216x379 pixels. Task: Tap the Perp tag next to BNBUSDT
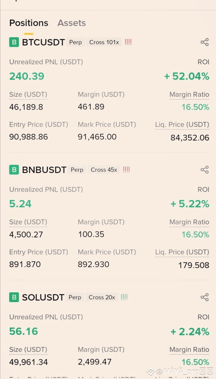coord(77,170)
